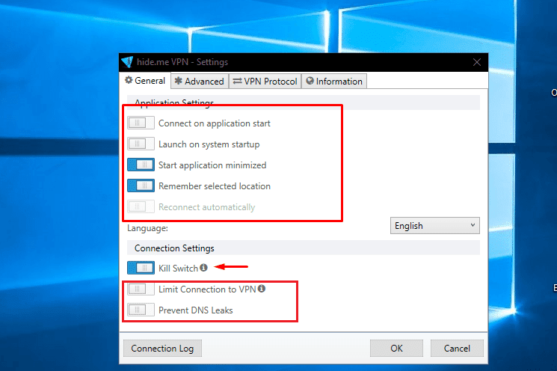Open the Connection Log
The height and width of the screenshot is (371, 557).
(x=162, y=349)
